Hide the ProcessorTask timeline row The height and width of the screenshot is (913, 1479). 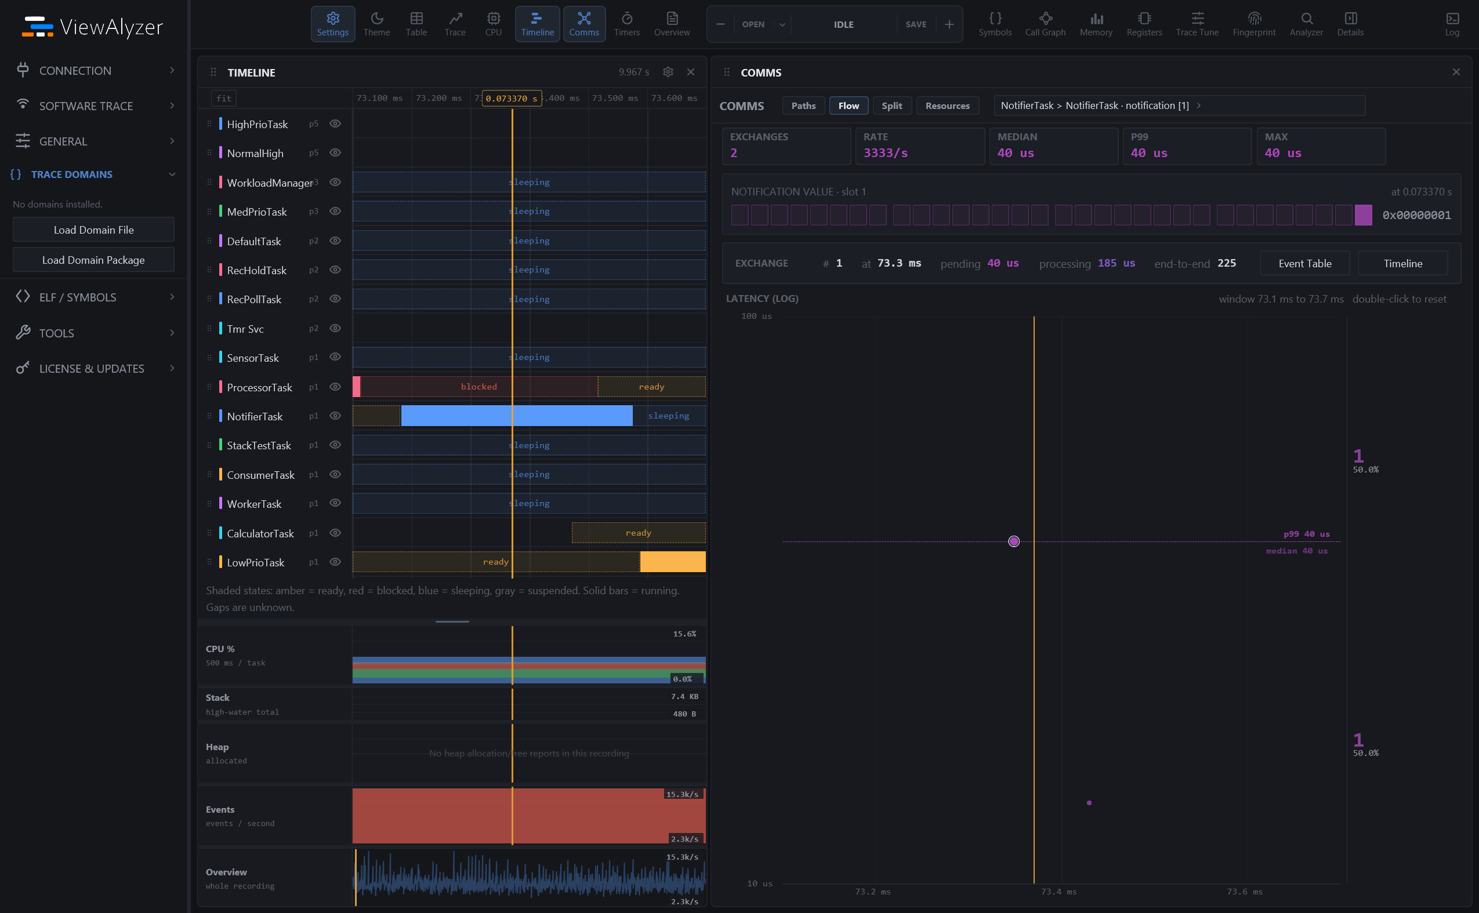(x=335, y=387)
